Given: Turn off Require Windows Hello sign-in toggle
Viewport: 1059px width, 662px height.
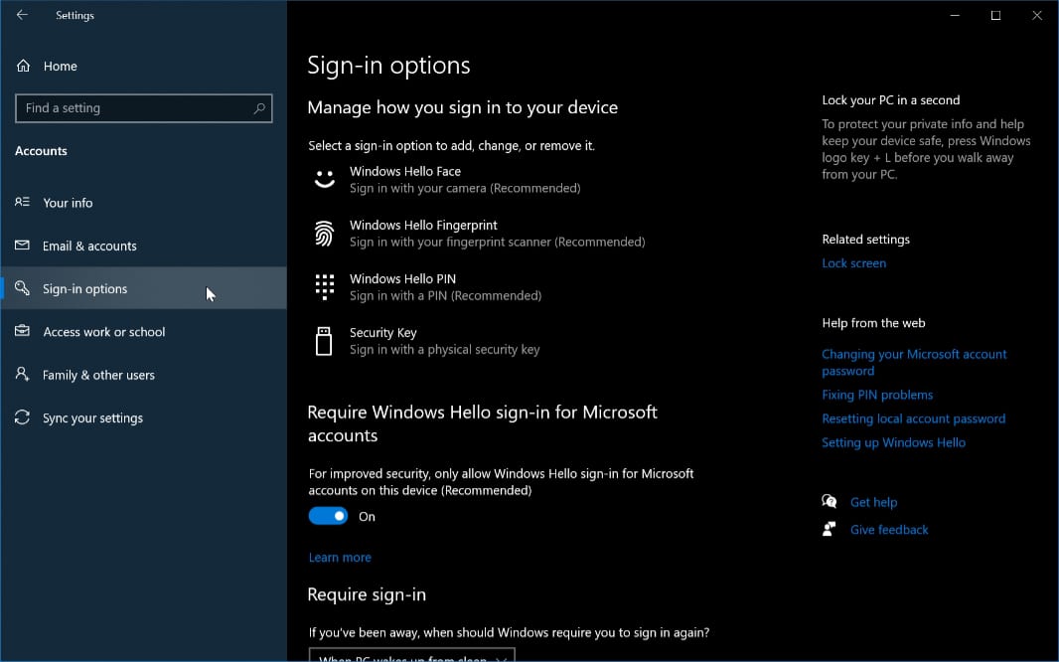Looking at the screenshot, I should (x=328, y=516).
